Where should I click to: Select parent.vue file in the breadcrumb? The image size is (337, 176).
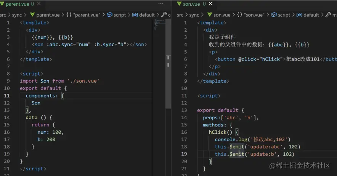pyautogui.click(x=48, y=15)
